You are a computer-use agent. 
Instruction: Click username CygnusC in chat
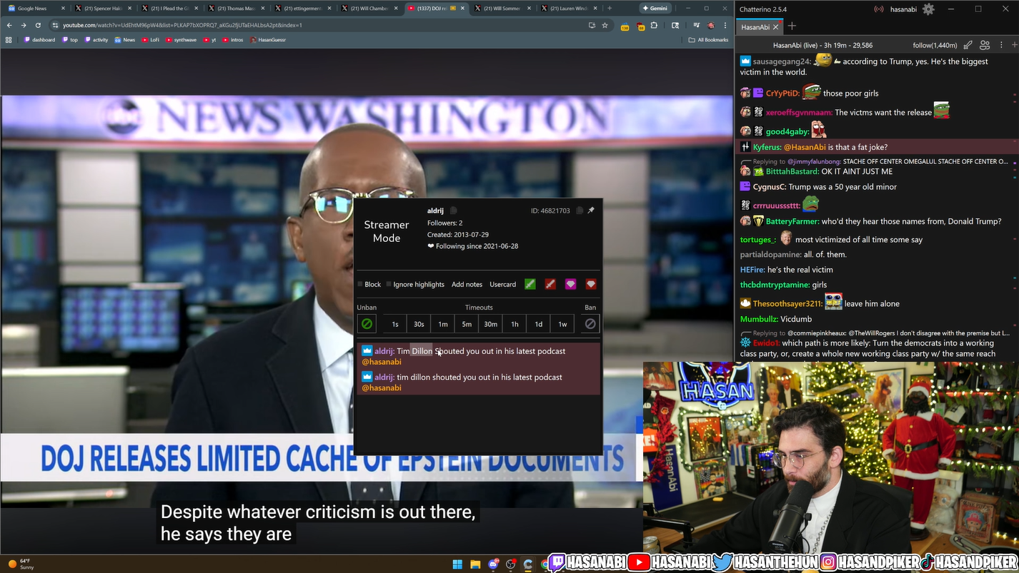click(x=769, y=187)
